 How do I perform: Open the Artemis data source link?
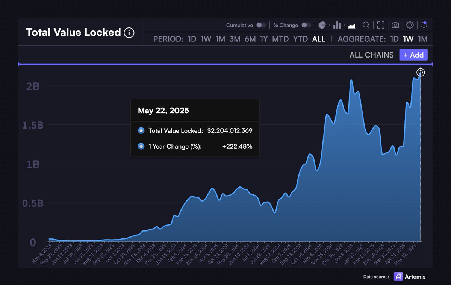[410, 277]
